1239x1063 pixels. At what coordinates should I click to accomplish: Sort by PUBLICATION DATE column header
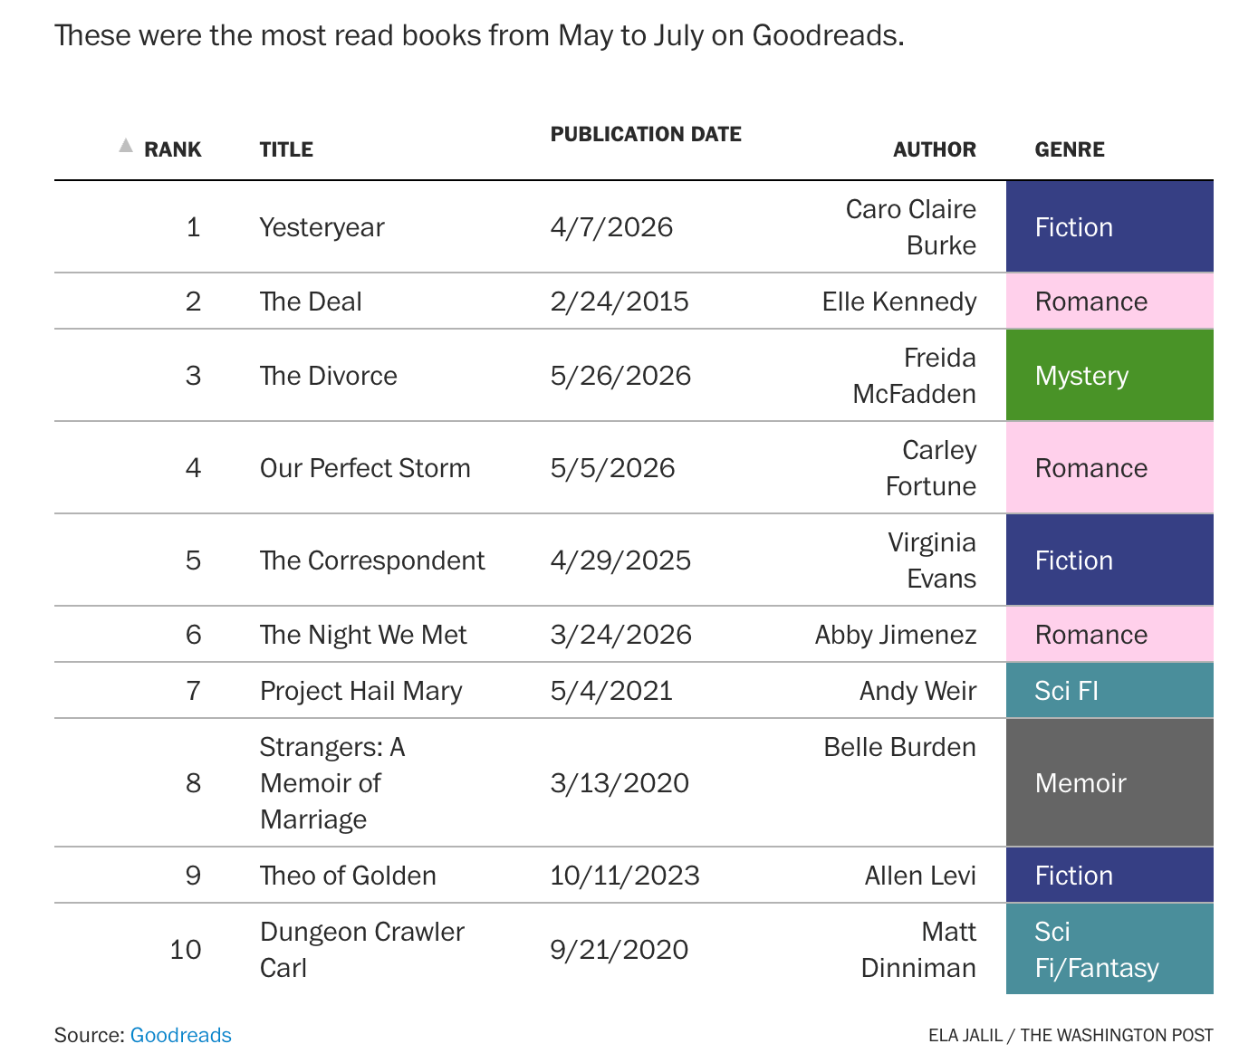point(646,134)
